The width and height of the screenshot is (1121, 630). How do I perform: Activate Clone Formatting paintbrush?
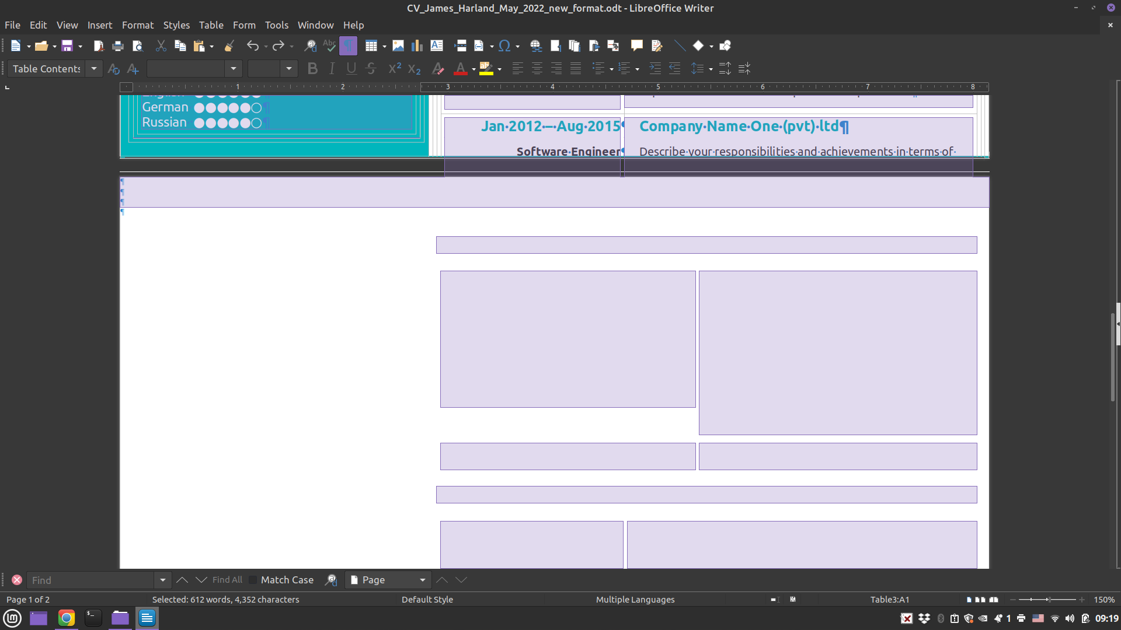tap(229, 45)
